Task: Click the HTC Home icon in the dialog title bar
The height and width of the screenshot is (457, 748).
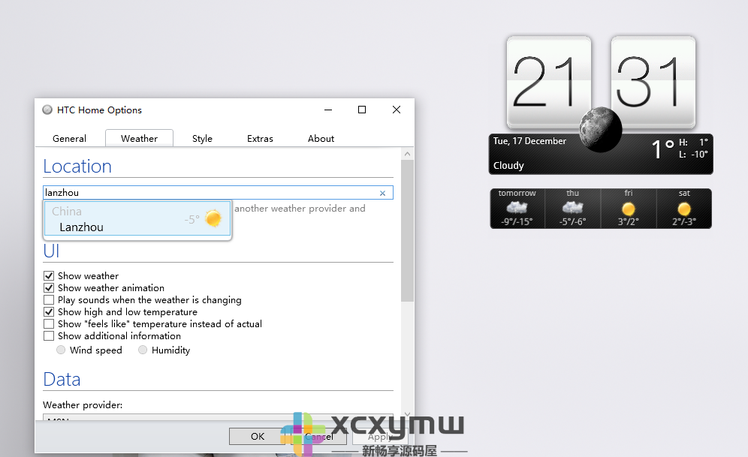Action: point(47,110)
